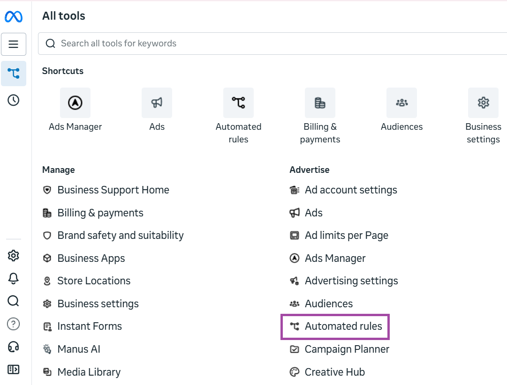This screenshot has height=385, width=507.
Task: Select the highlighted Automated rules entry
Action: (335, 326)
